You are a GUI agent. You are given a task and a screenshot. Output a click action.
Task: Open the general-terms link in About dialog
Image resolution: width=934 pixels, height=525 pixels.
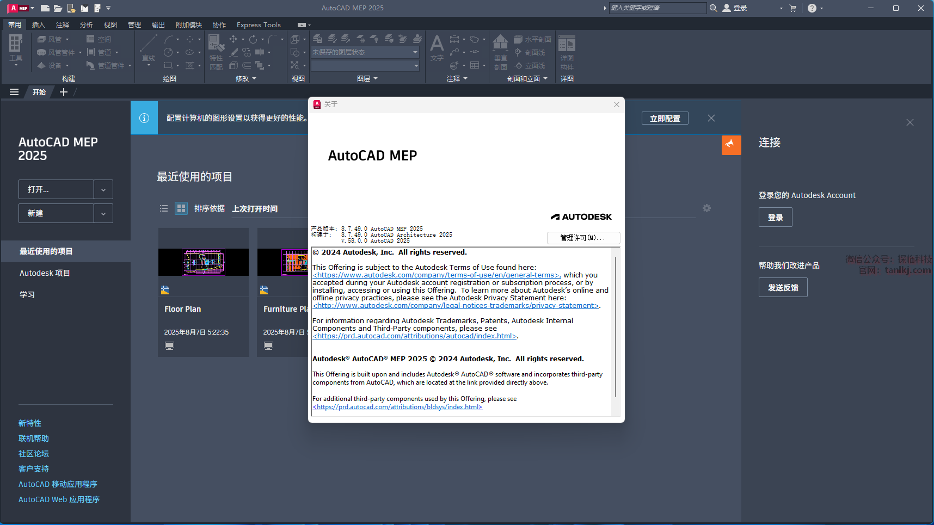coord(436,275)
